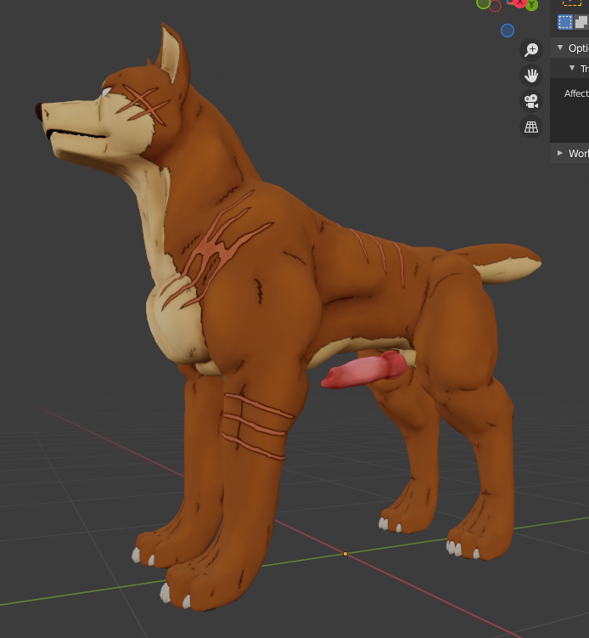The height and width of the screenshot is (638, 589).
Task: Expand the Workspace panel triangle
Action: [x=560, y=153]
